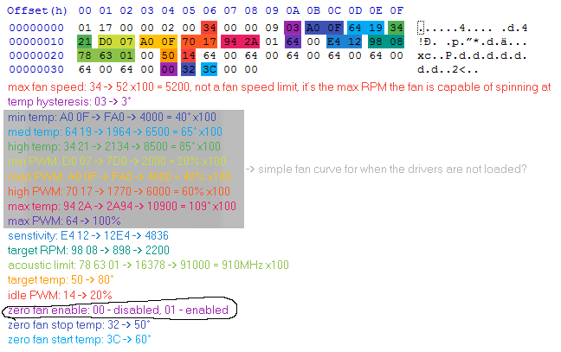Select the pink-highlighted 2A byte

click(251, 42)
